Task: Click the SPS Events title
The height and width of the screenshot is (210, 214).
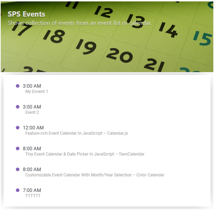Action: 26,14
